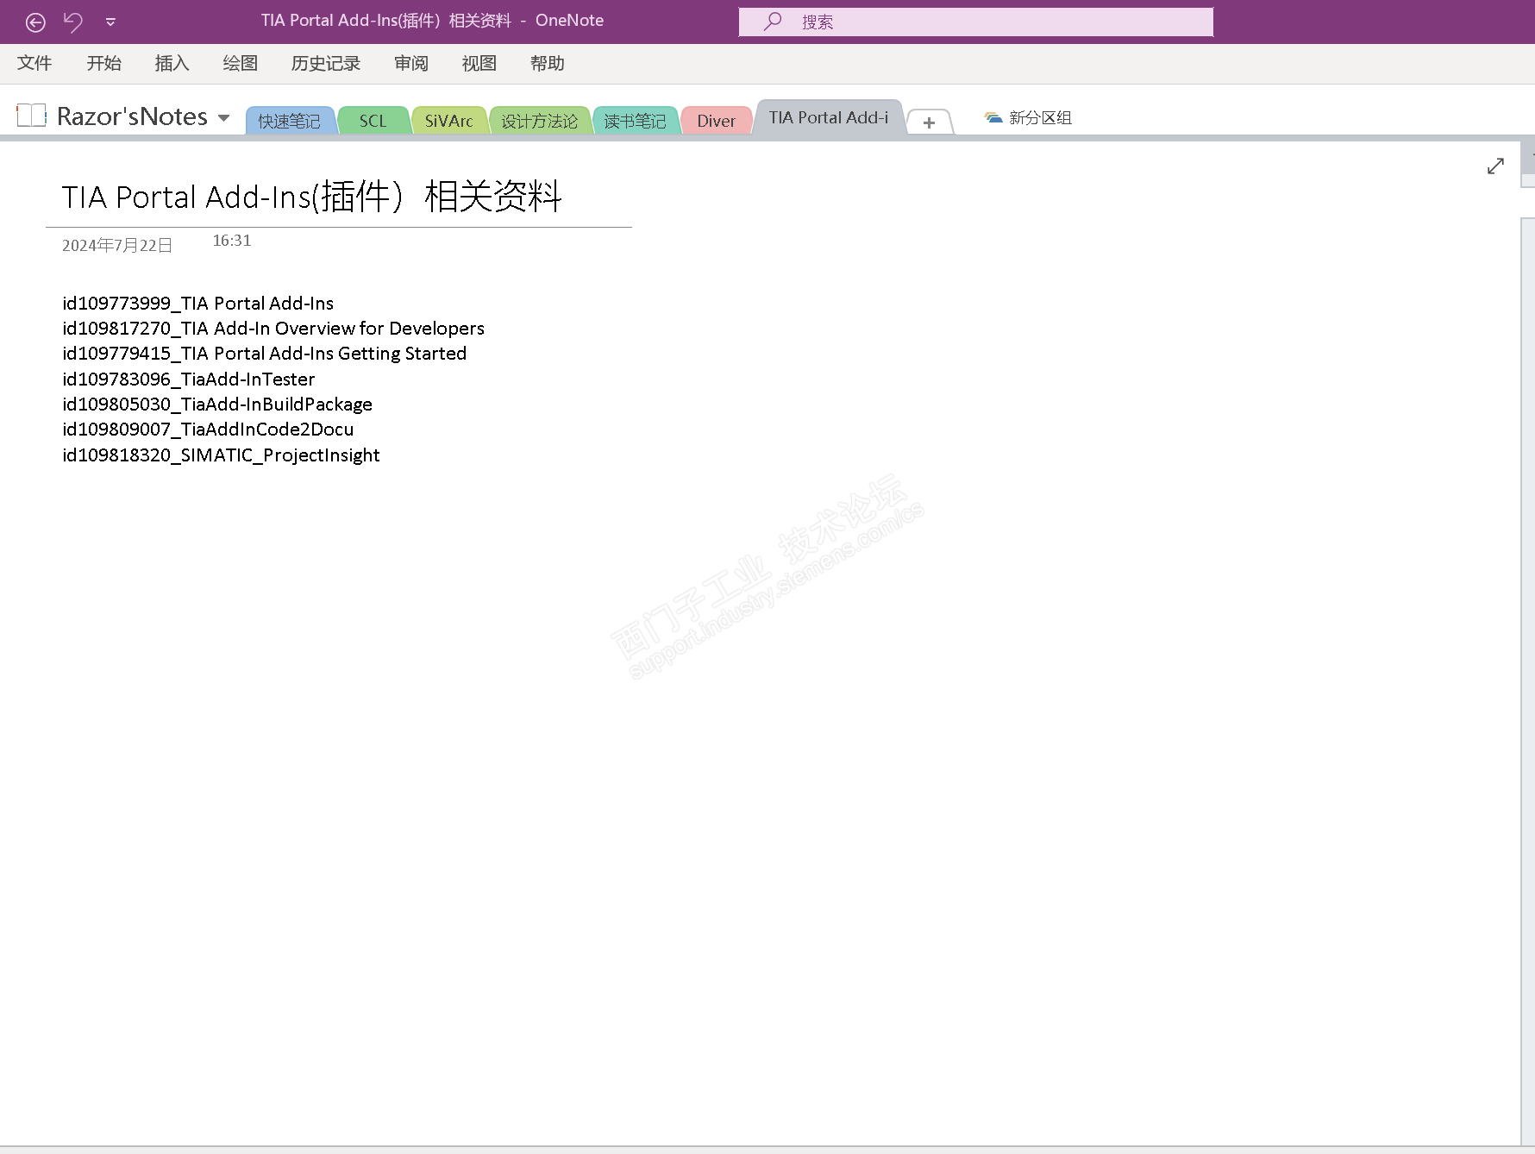Click the expand to full page view icon
Screen dimensions: 1535x1154
click(x=1495, y=166)
